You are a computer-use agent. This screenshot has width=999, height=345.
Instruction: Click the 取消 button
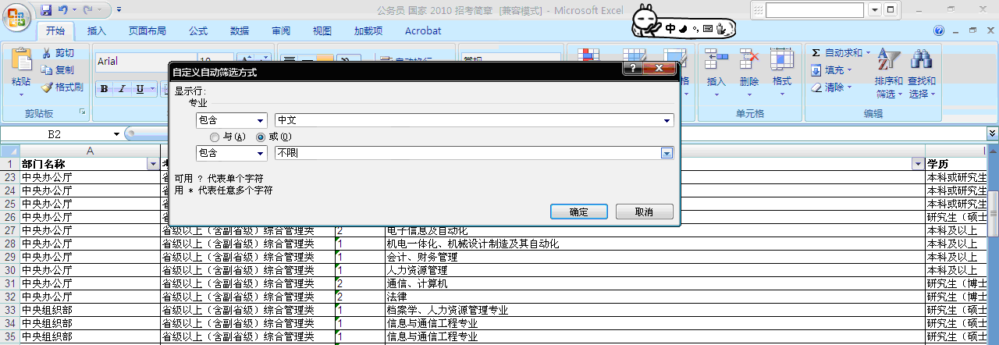[x=644, y=212]
